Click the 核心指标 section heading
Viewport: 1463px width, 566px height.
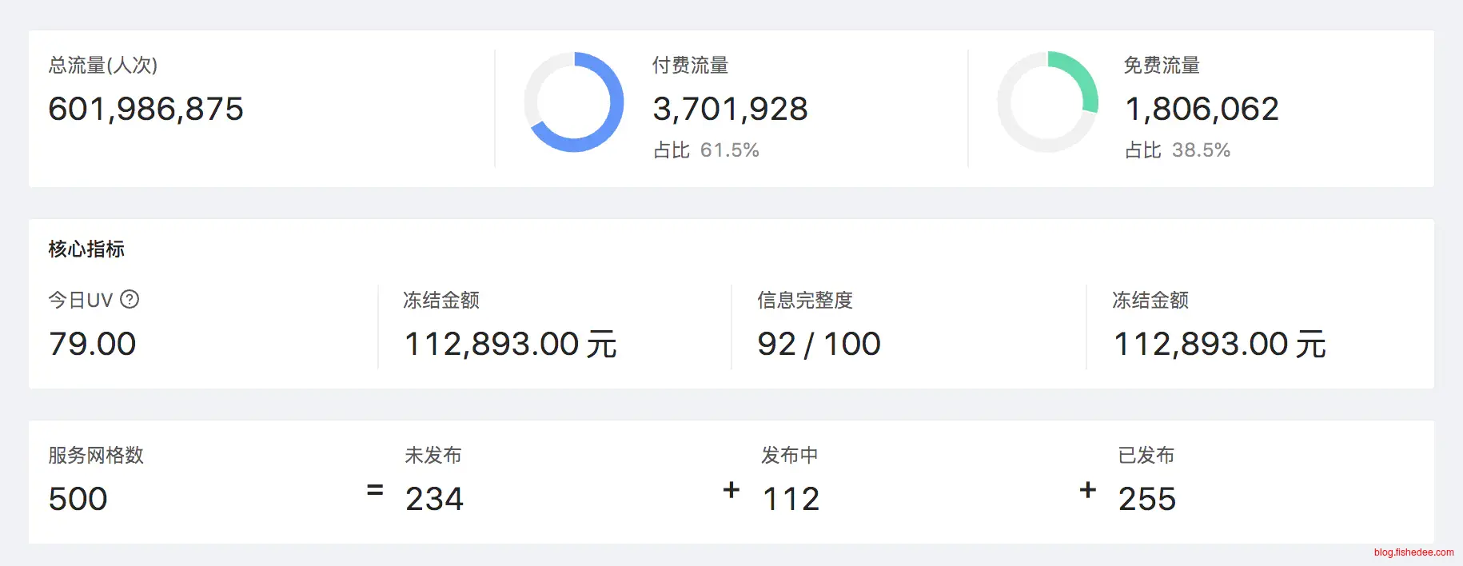(86, 249)
